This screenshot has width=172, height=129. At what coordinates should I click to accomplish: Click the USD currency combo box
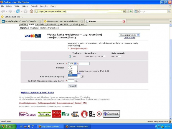(72, 64)
